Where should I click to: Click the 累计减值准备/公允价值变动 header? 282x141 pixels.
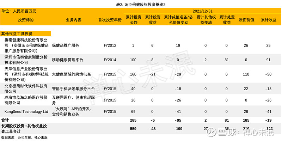coord(178,20)
